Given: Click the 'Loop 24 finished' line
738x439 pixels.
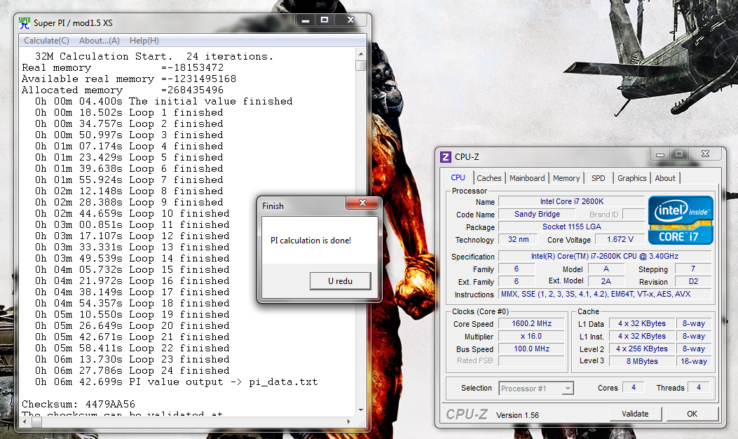Looking at the screenshot, I should (x=132, y=371).
